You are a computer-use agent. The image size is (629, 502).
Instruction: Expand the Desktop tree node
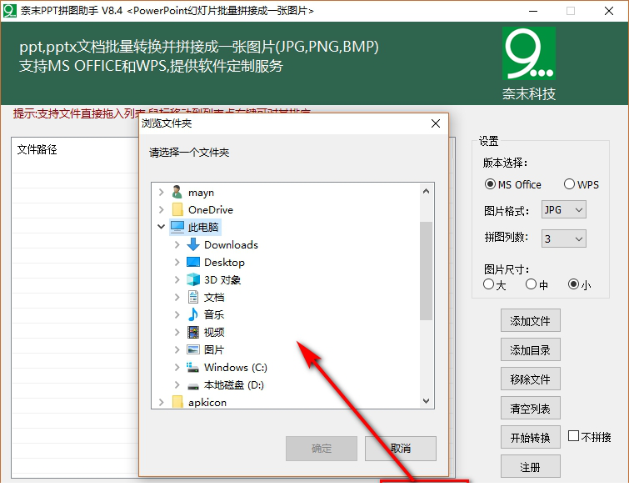pyautogui.click(x=177, y=262)
